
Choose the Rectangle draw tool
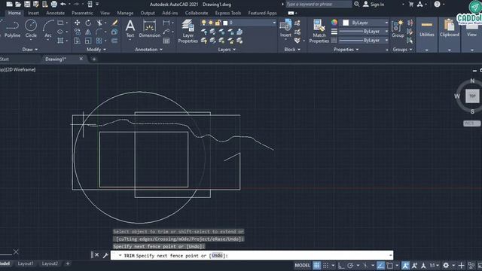60,23
